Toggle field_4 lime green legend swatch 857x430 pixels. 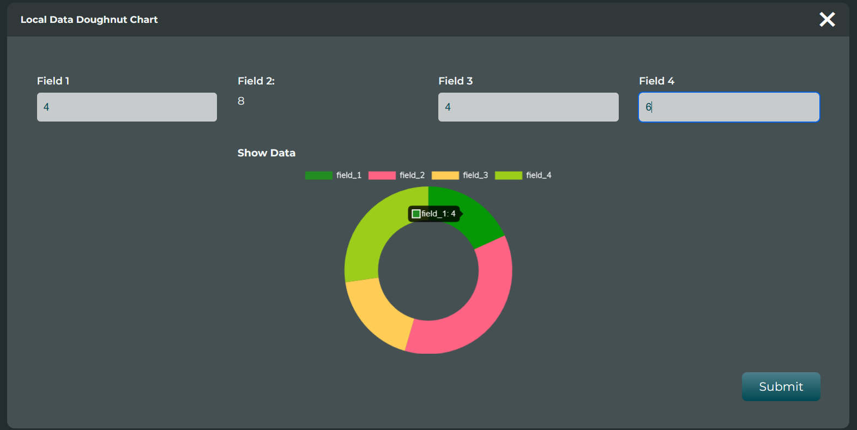(508, 175)
